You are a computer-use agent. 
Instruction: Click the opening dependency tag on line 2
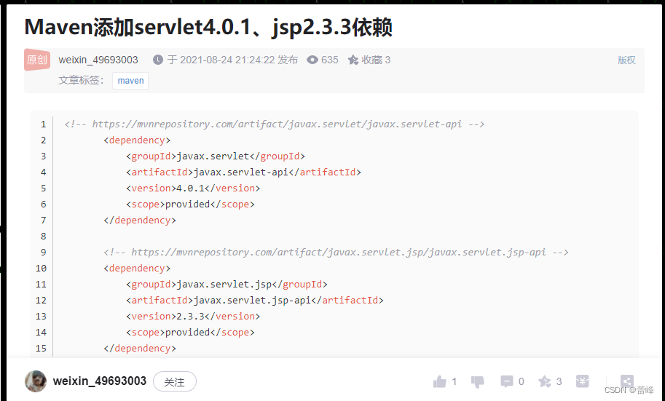137,140
